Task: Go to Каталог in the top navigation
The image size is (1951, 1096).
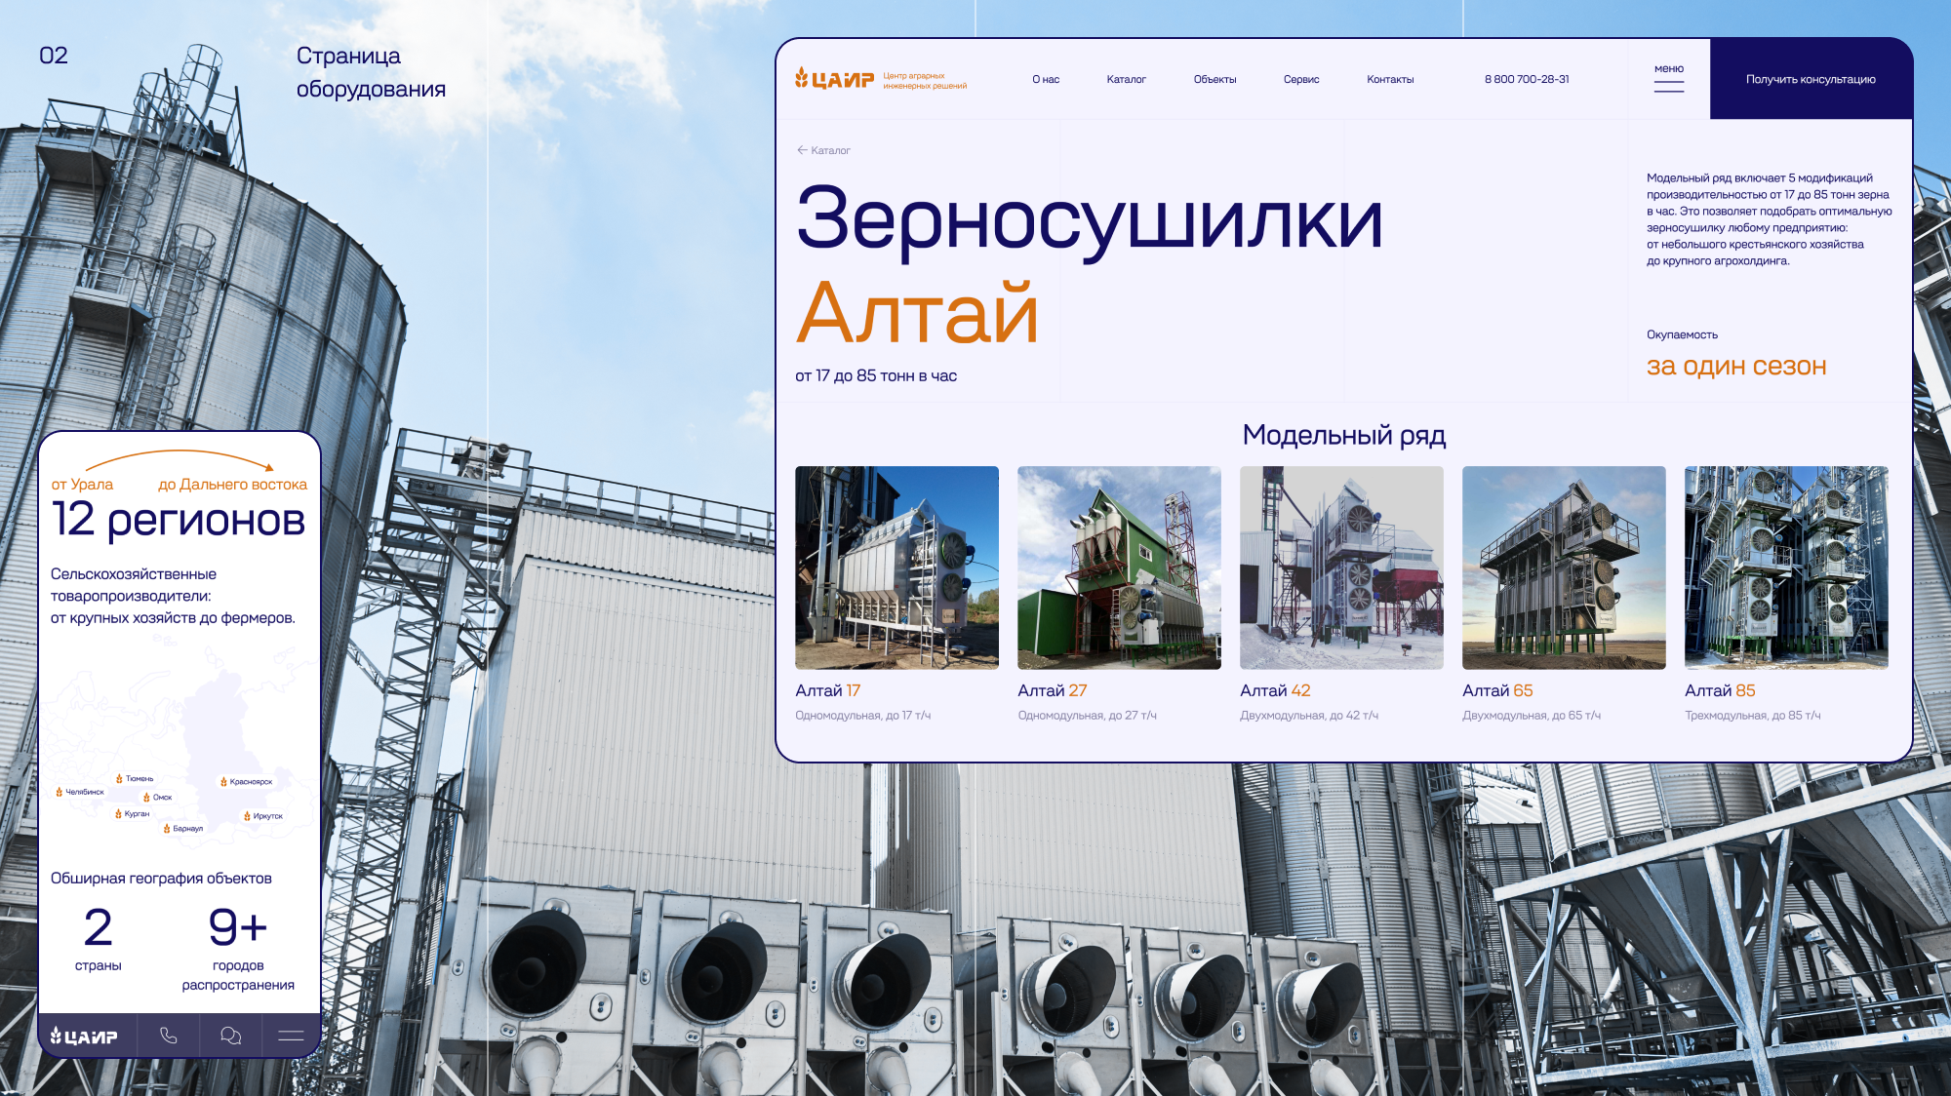Action: click(1126, 80)
